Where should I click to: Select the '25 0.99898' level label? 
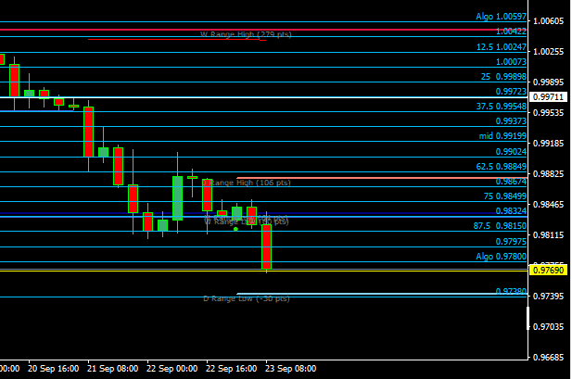point(503,77)
